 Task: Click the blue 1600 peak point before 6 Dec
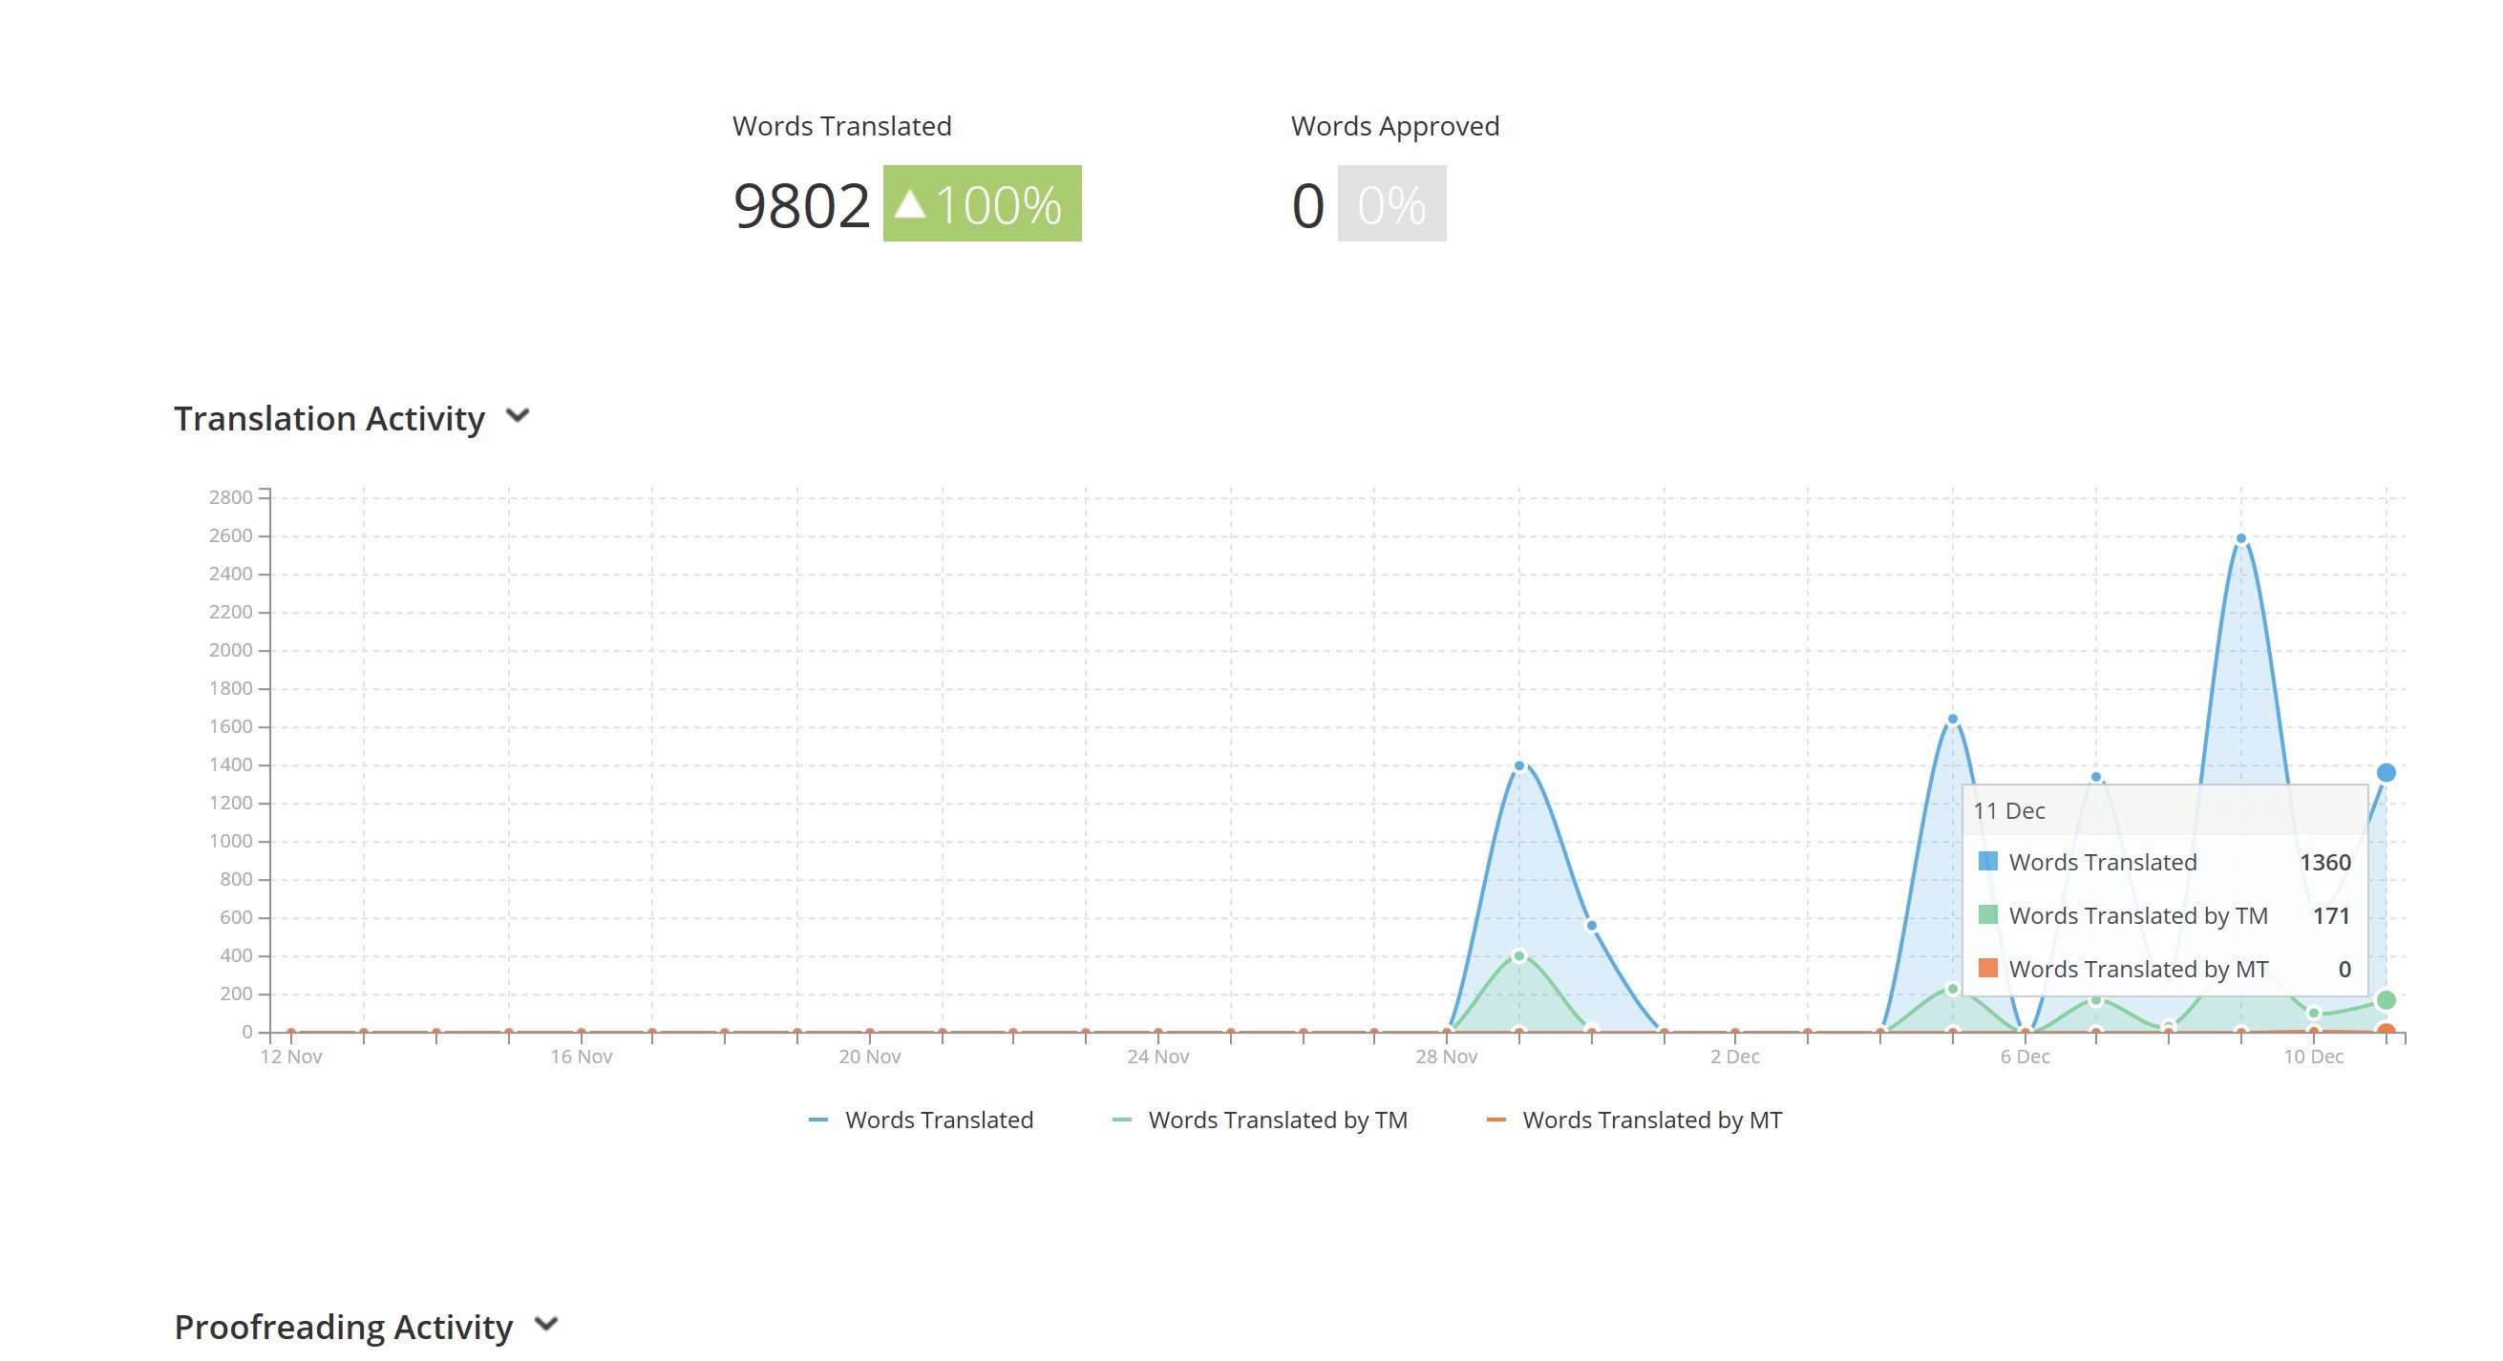pos(1952,720)
